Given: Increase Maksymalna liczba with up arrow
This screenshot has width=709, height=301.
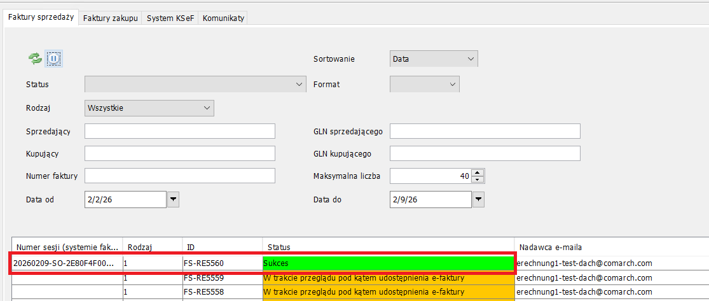Looking at the screenshot, I should [x=478, y=172].
